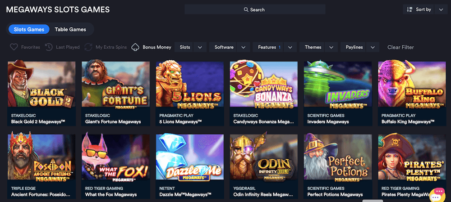This screenshot has width=451, height=202.
Task: Click the Paylines filter label
Action: point(354,47)
